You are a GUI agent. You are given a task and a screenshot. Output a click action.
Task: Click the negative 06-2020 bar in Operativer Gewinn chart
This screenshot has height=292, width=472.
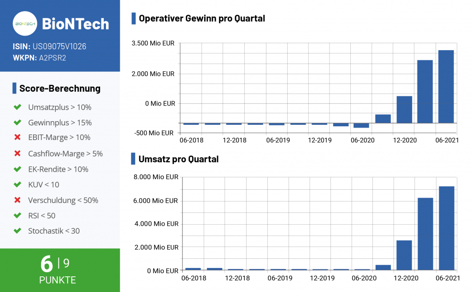[x=361, y=125]
